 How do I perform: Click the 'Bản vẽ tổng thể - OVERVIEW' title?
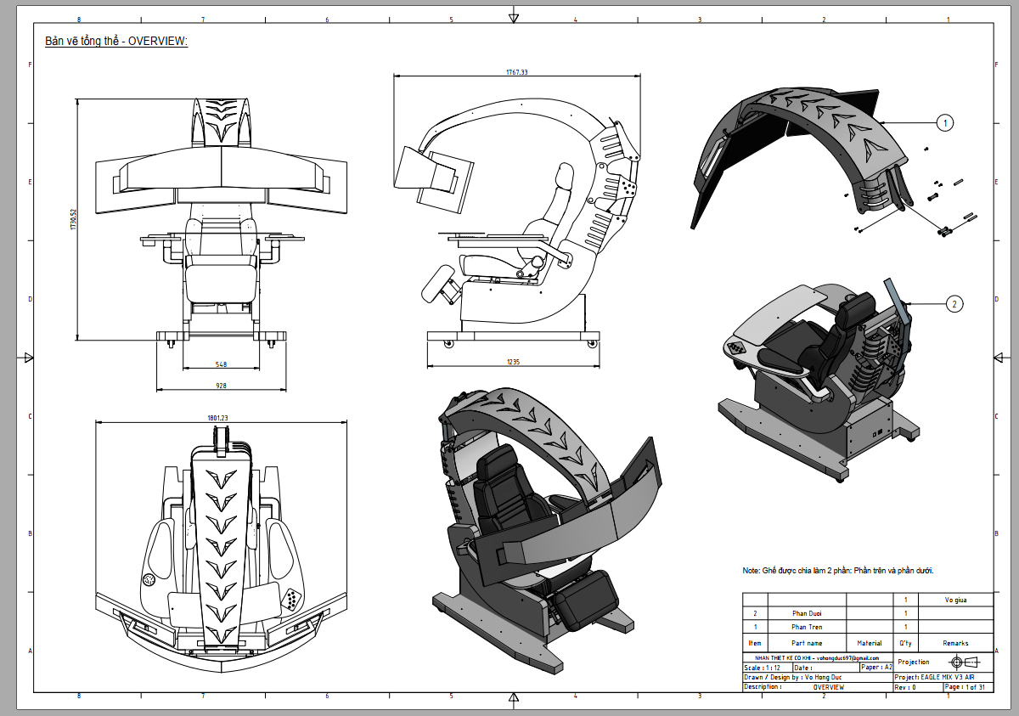coord(116,41)
